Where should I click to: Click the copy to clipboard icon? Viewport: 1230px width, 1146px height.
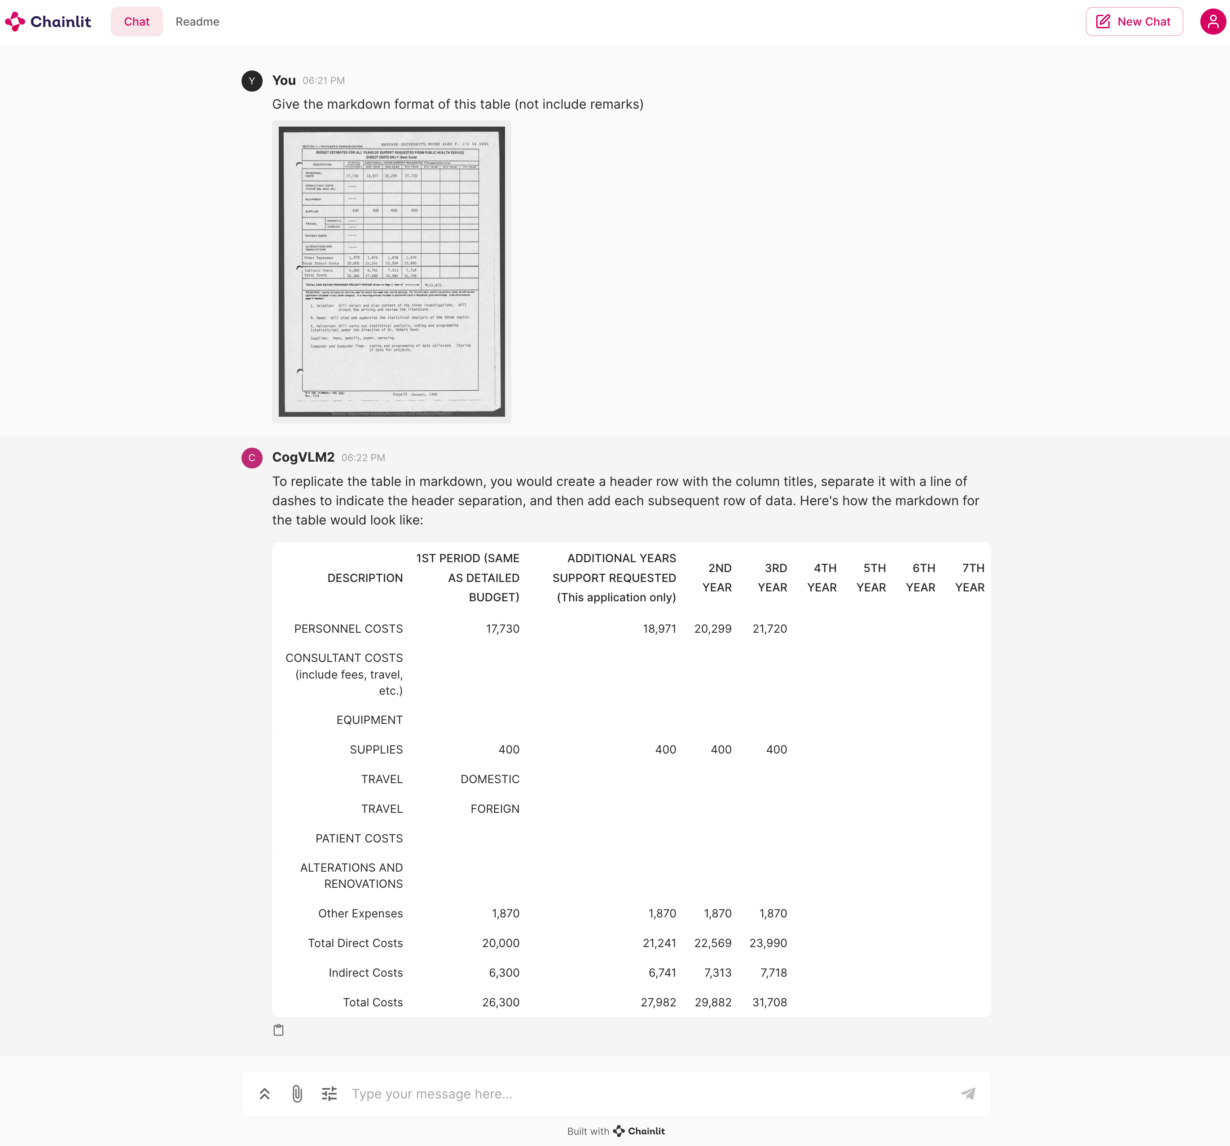point(278,1030)
